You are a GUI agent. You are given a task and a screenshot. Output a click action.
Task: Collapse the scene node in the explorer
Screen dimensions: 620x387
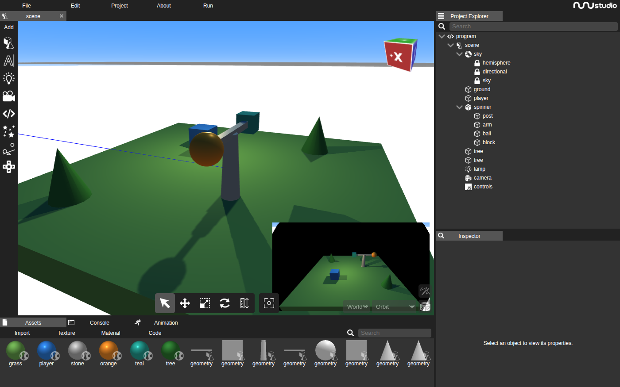click(x=450, y=45)
